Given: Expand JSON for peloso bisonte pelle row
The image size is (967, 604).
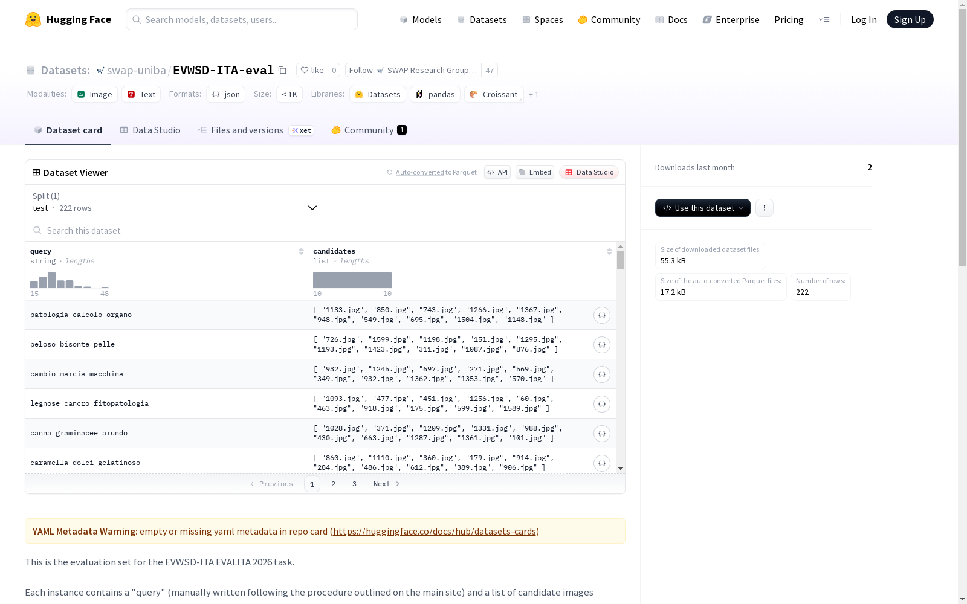Looking at the screenshot, I should point(602,345).
